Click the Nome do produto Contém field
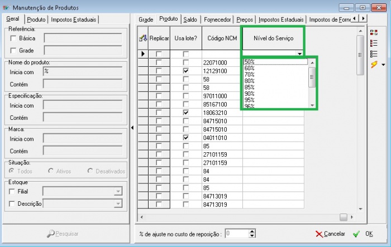This screenshot has height=247, width=391. point(83,84)
